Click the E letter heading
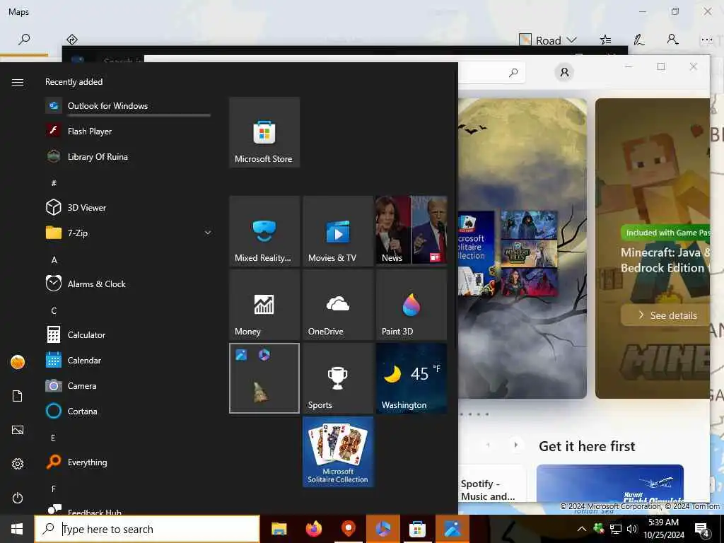Screen dimensions: 724x543 pyautogui.click(x=53, y=438)
